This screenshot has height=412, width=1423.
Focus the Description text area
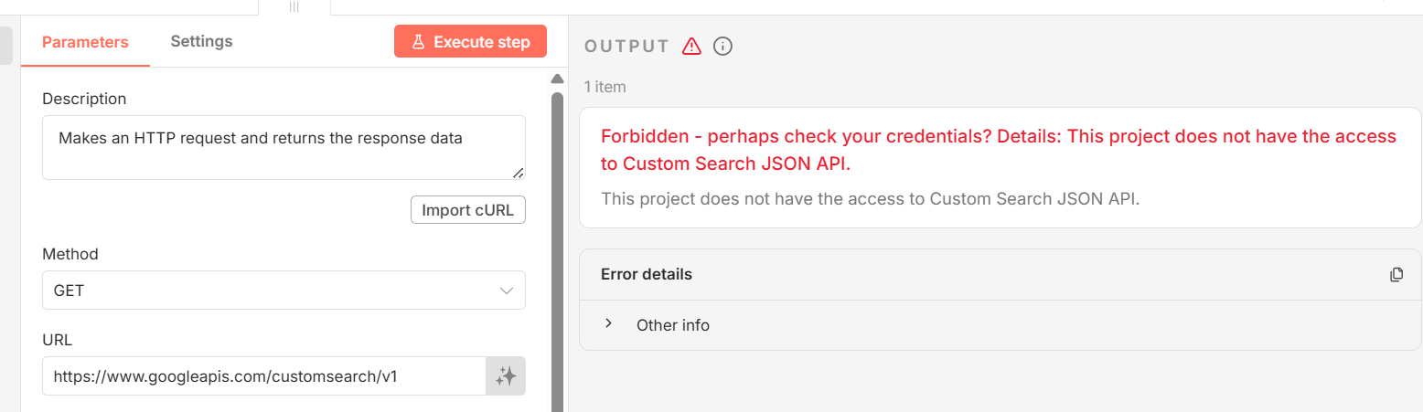pyautogui.click(x=284, y=147)
